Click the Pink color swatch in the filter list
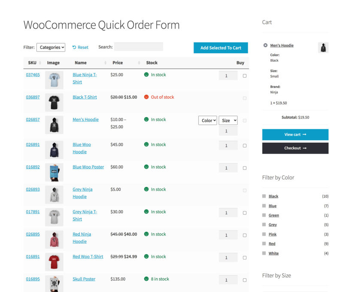This screenshot has width=352, height=292. pyautogui.click(x=264, y=234)
